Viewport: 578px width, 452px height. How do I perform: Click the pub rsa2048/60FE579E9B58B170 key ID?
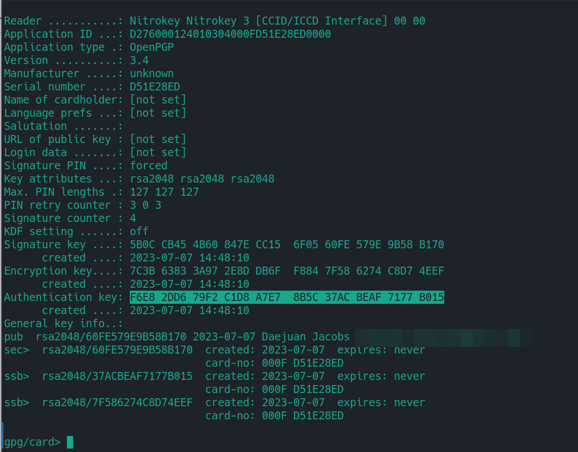click(x=111, y=337)
